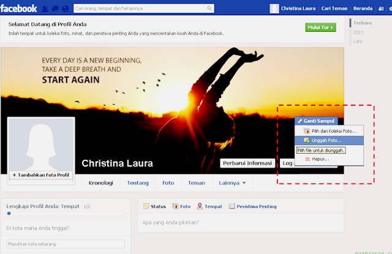This screenshot has height=254, width=392.
Task: Click the Peristiwa Penting icon
Action: pyautogui.click(x=232, y=206)
